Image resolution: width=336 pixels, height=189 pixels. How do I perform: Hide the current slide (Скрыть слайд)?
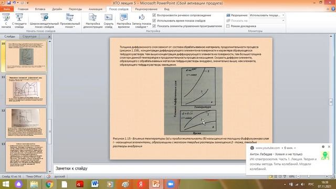(x=109, y=20)
